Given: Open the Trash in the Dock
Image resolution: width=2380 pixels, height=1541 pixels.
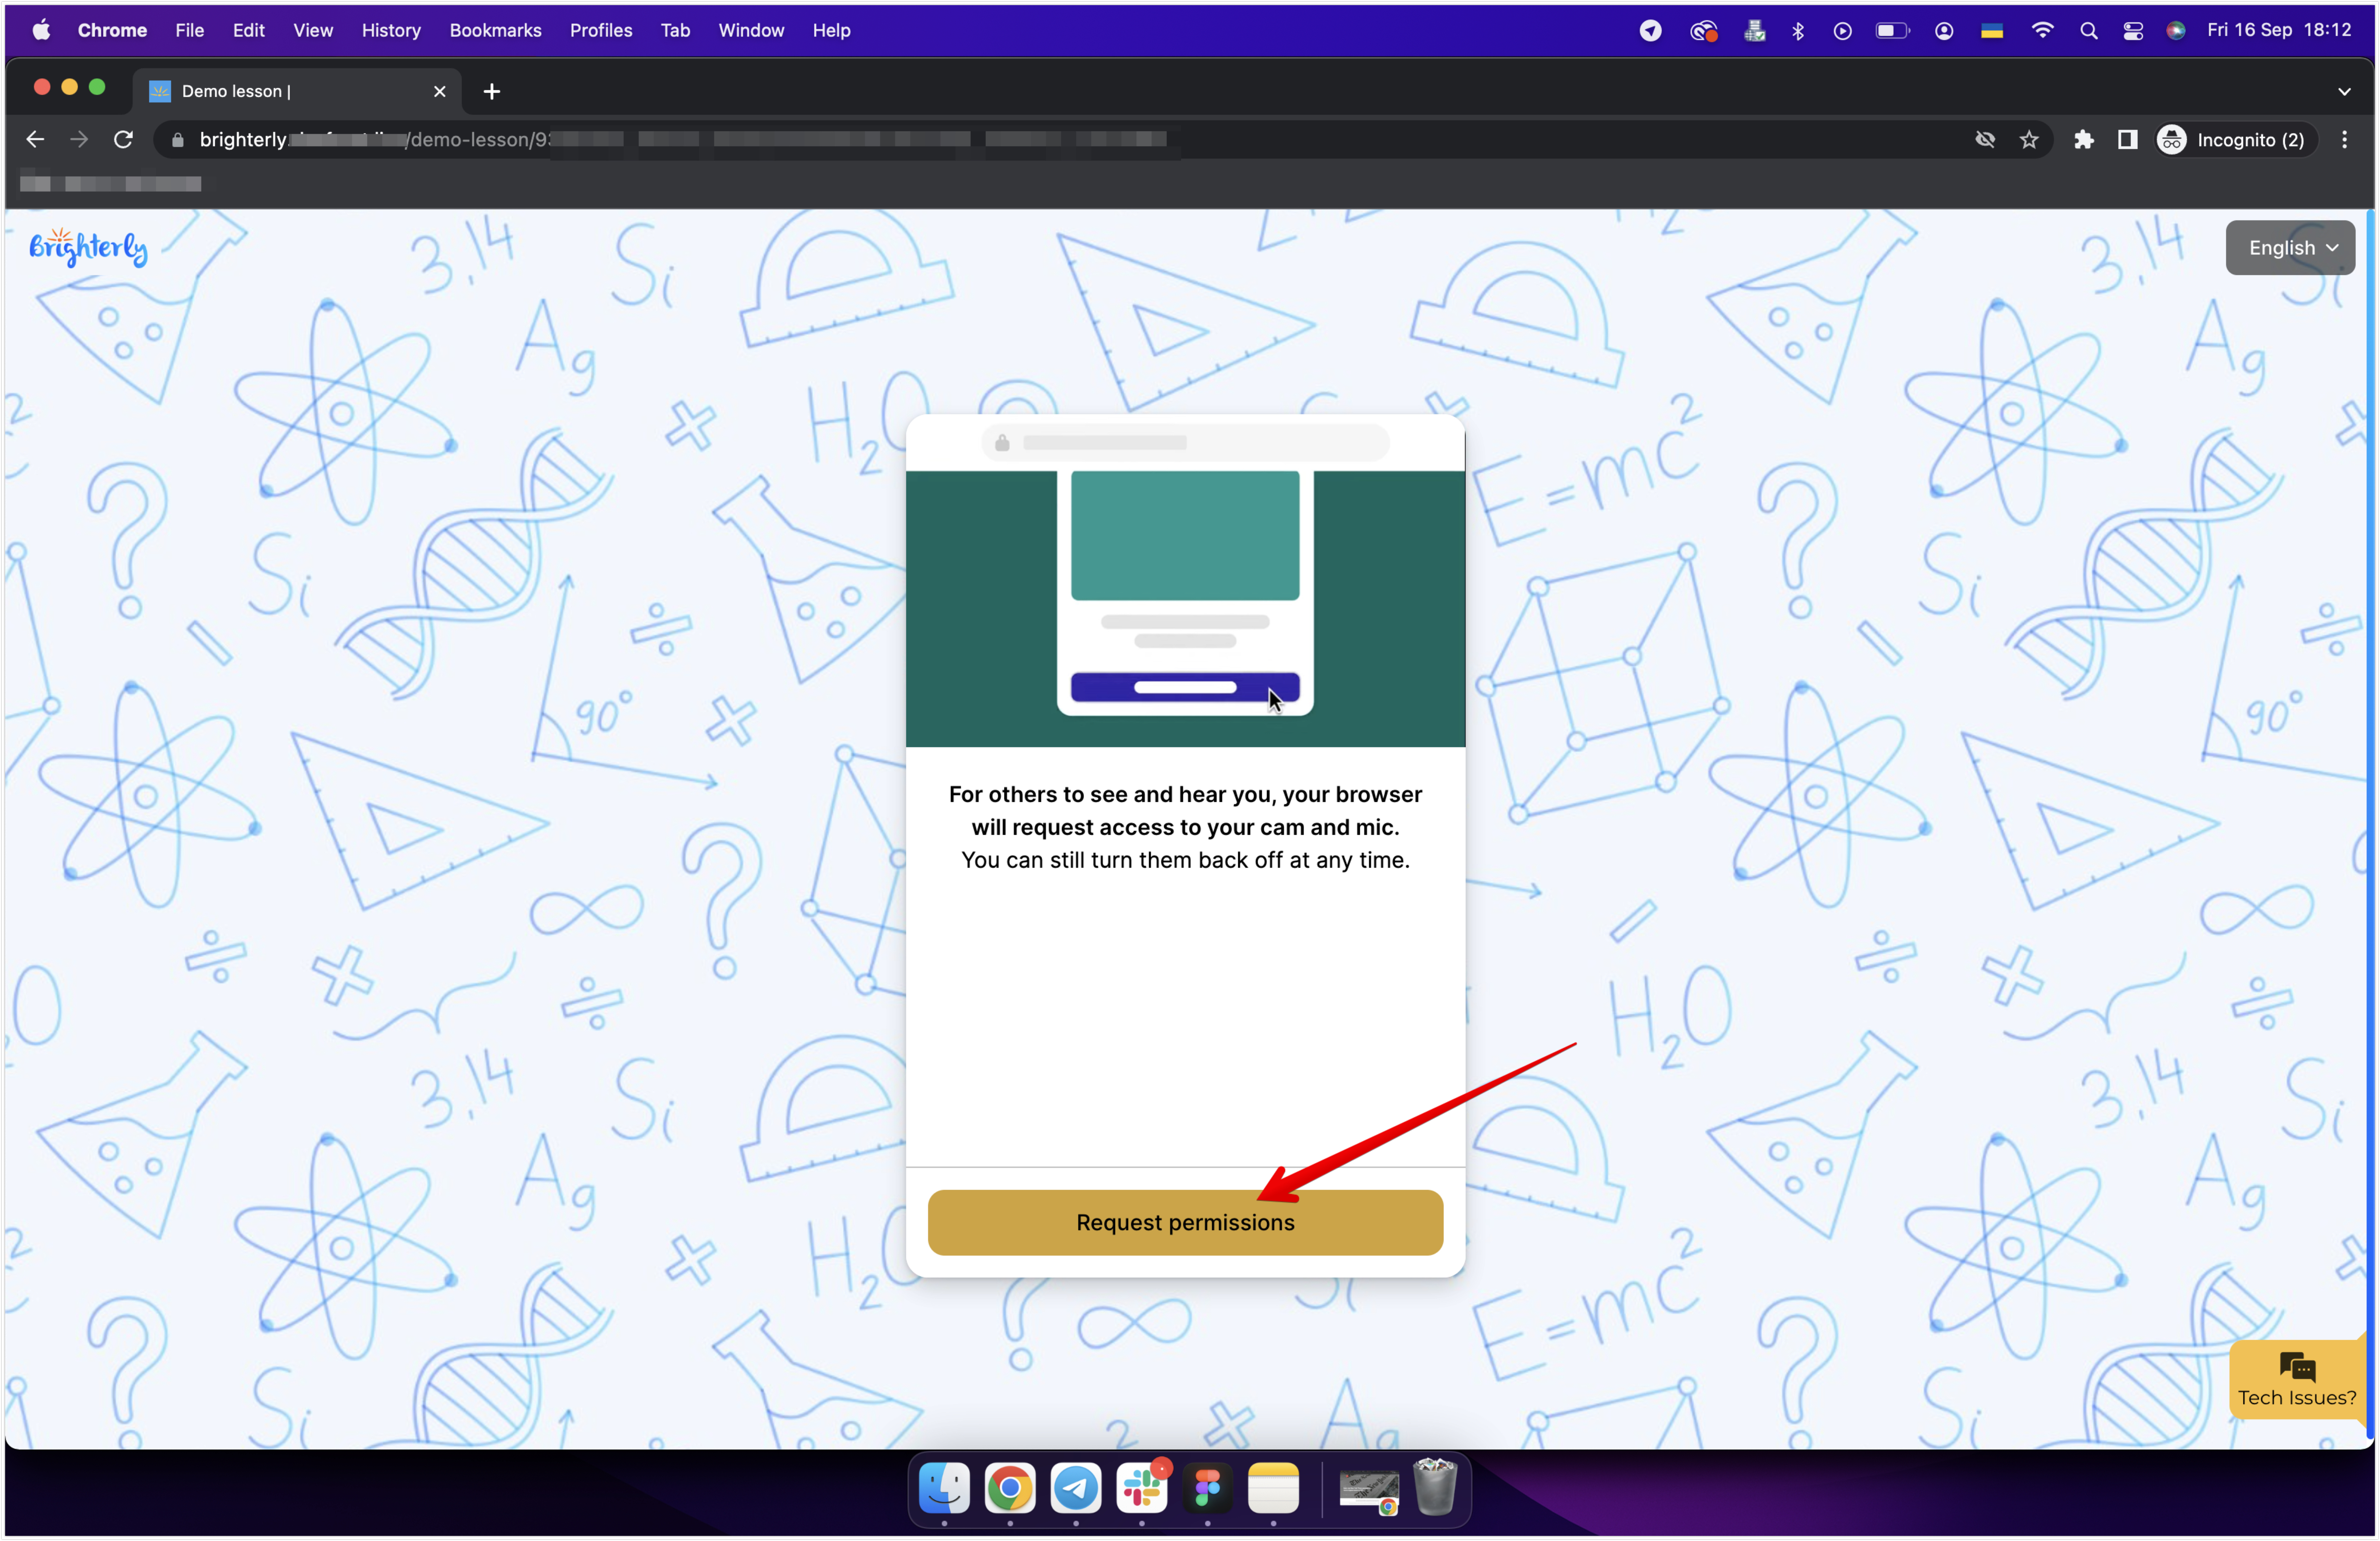Looking at the screenshot, I should pyautogui.click(x=1435, y=1486).
